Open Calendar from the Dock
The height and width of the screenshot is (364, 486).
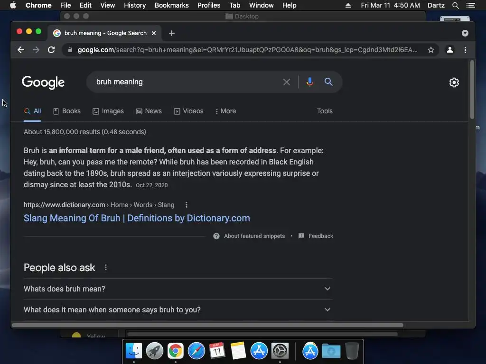point(217,351)
